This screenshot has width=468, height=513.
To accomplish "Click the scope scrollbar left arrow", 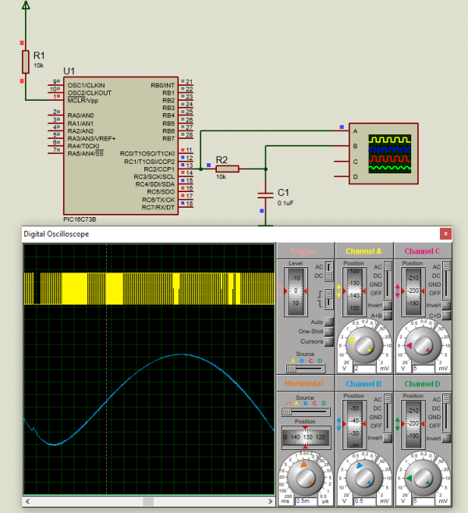I will pos(28,501).
